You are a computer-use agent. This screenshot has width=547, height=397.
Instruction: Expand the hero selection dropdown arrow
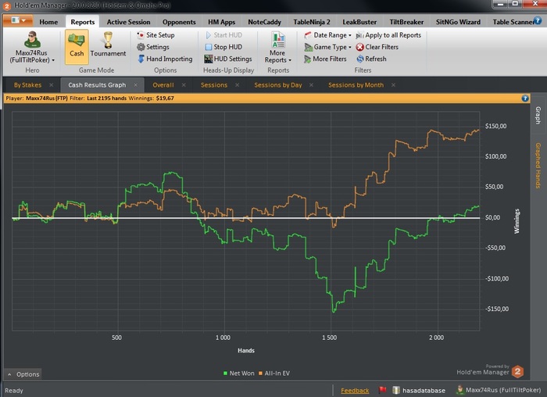(x=53, y=60)
